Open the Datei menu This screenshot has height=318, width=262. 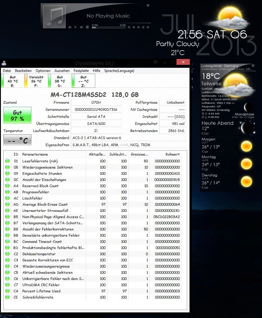(x=7, y=70)
